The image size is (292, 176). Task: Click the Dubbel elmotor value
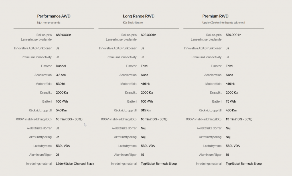[61, 66]
